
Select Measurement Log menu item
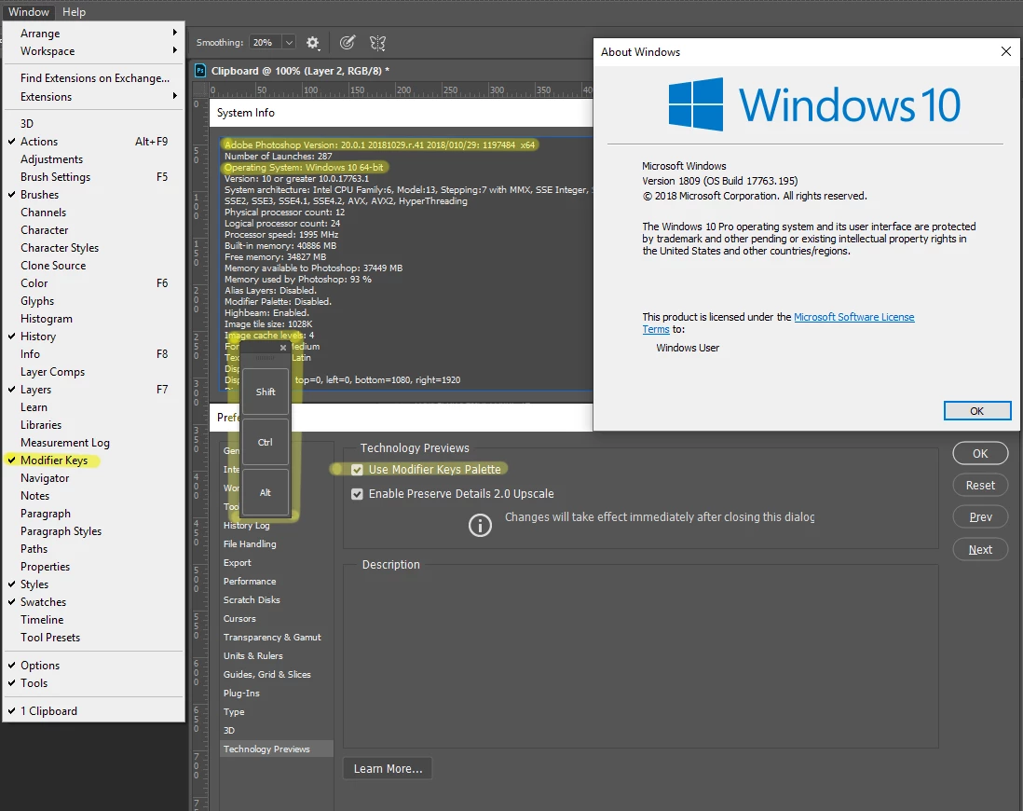pos(94,443)
